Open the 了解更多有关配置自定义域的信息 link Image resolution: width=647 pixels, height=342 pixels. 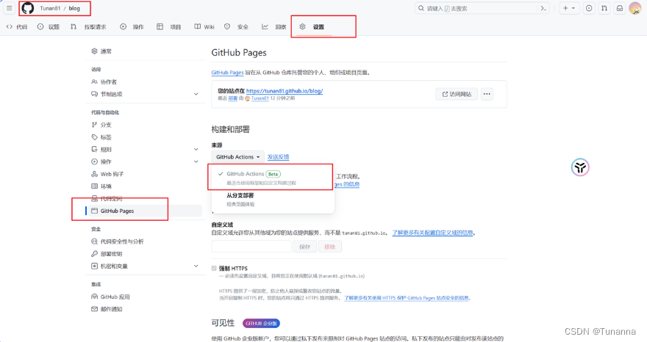tap(432, 233)
